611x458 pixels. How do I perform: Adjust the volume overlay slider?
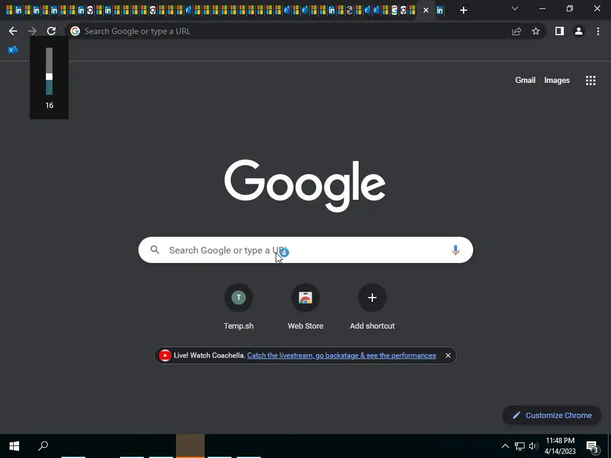pos(49,76)
